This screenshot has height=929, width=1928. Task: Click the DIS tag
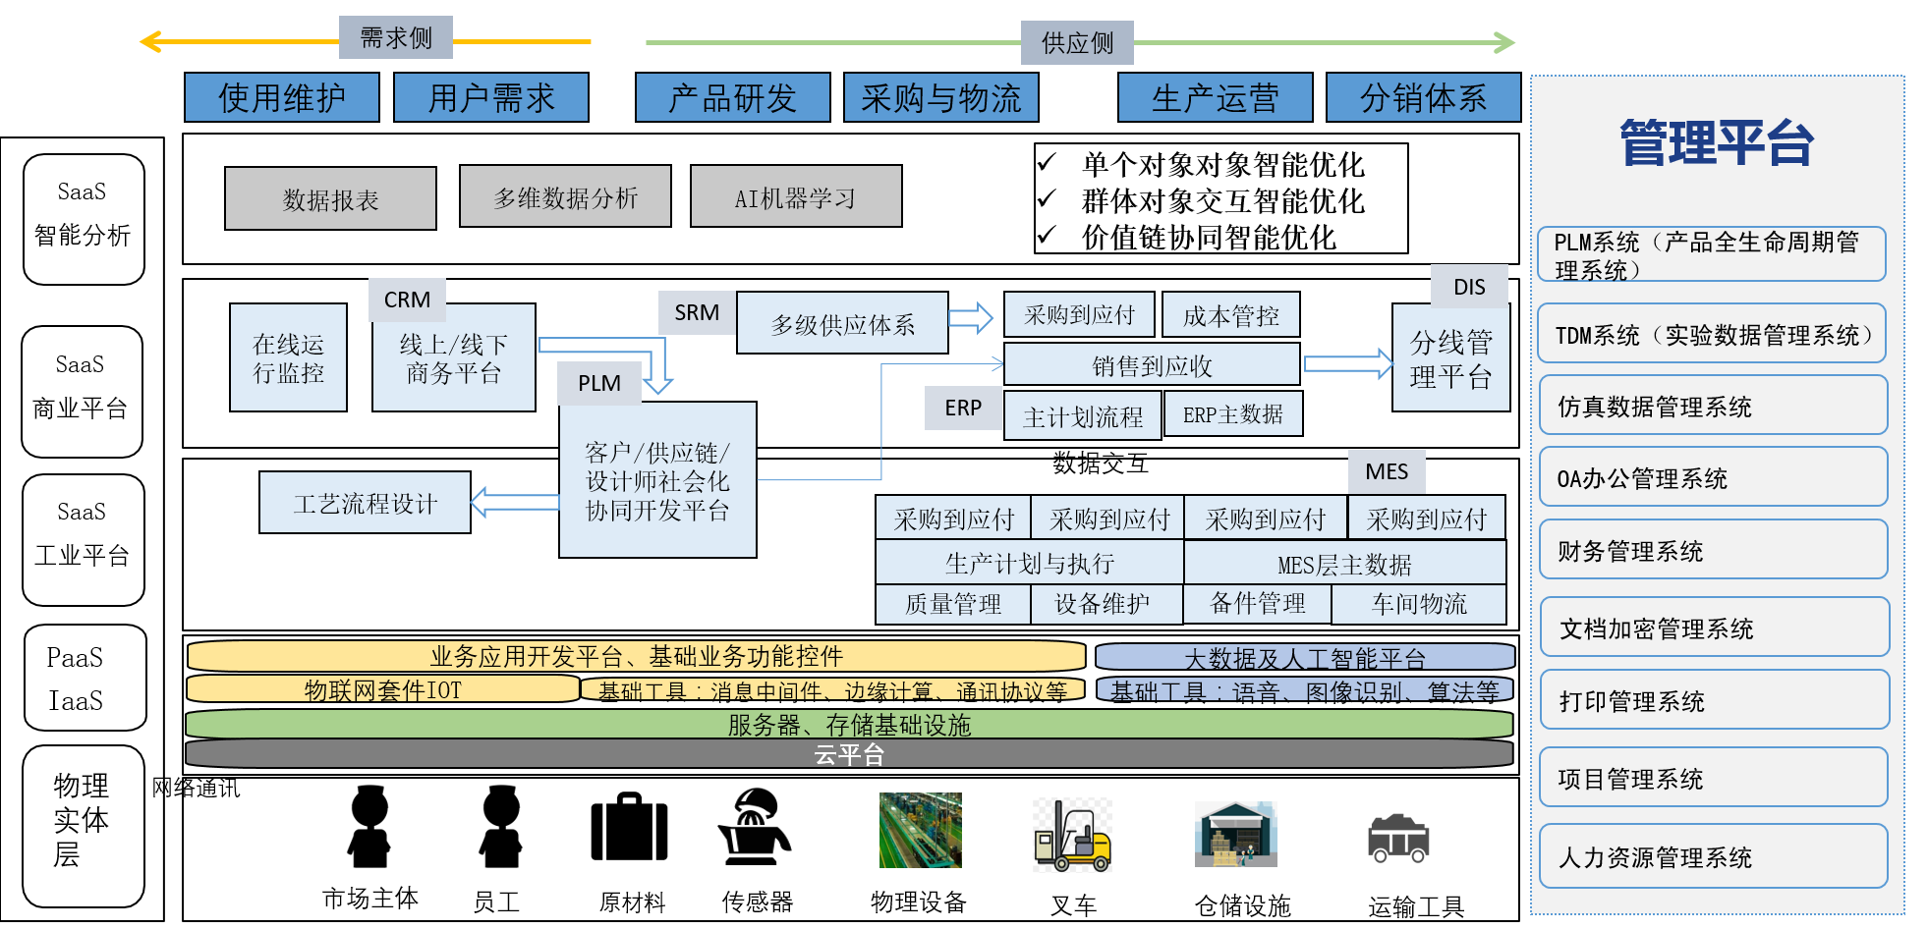(x=1469, y=287)
